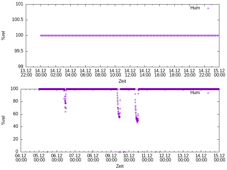Select the 14.12 06:00 tick on top chart

(x=86, y=73)
